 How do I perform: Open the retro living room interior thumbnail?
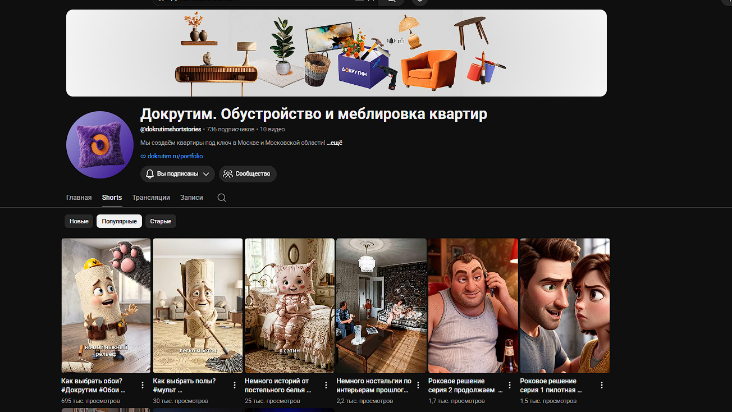click(x=381, y=306)
